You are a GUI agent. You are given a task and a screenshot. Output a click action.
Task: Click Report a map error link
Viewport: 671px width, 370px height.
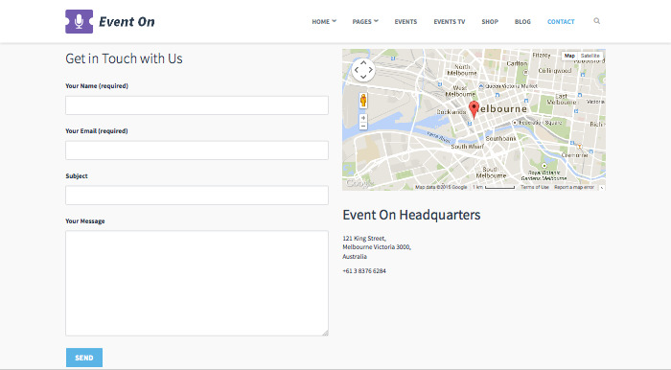[x=574, y=187]
